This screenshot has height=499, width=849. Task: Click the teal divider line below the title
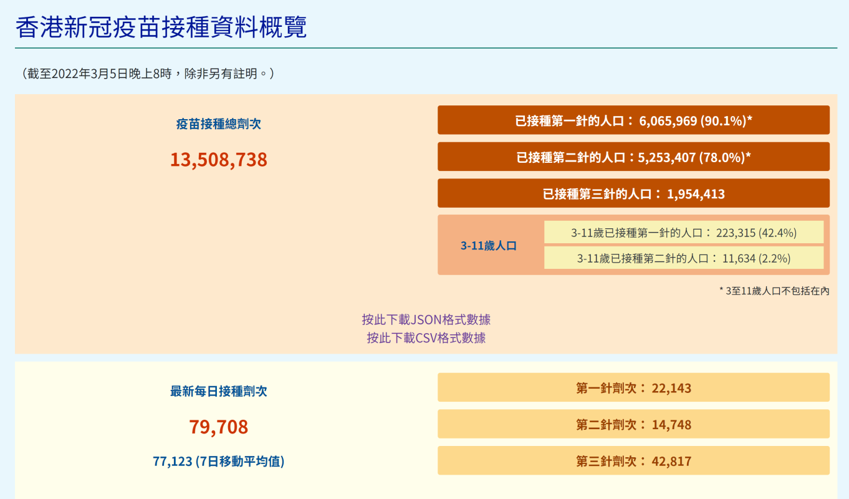(x=426, y=48)
